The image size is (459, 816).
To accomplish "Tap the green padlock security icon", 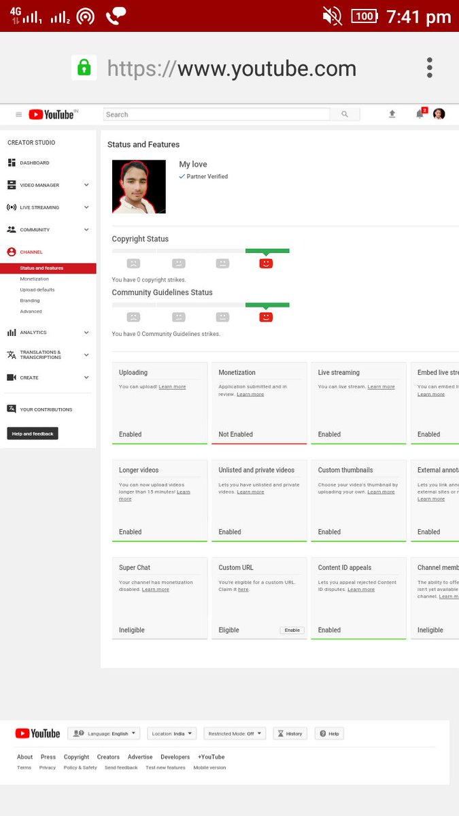I will click(84, 67).
